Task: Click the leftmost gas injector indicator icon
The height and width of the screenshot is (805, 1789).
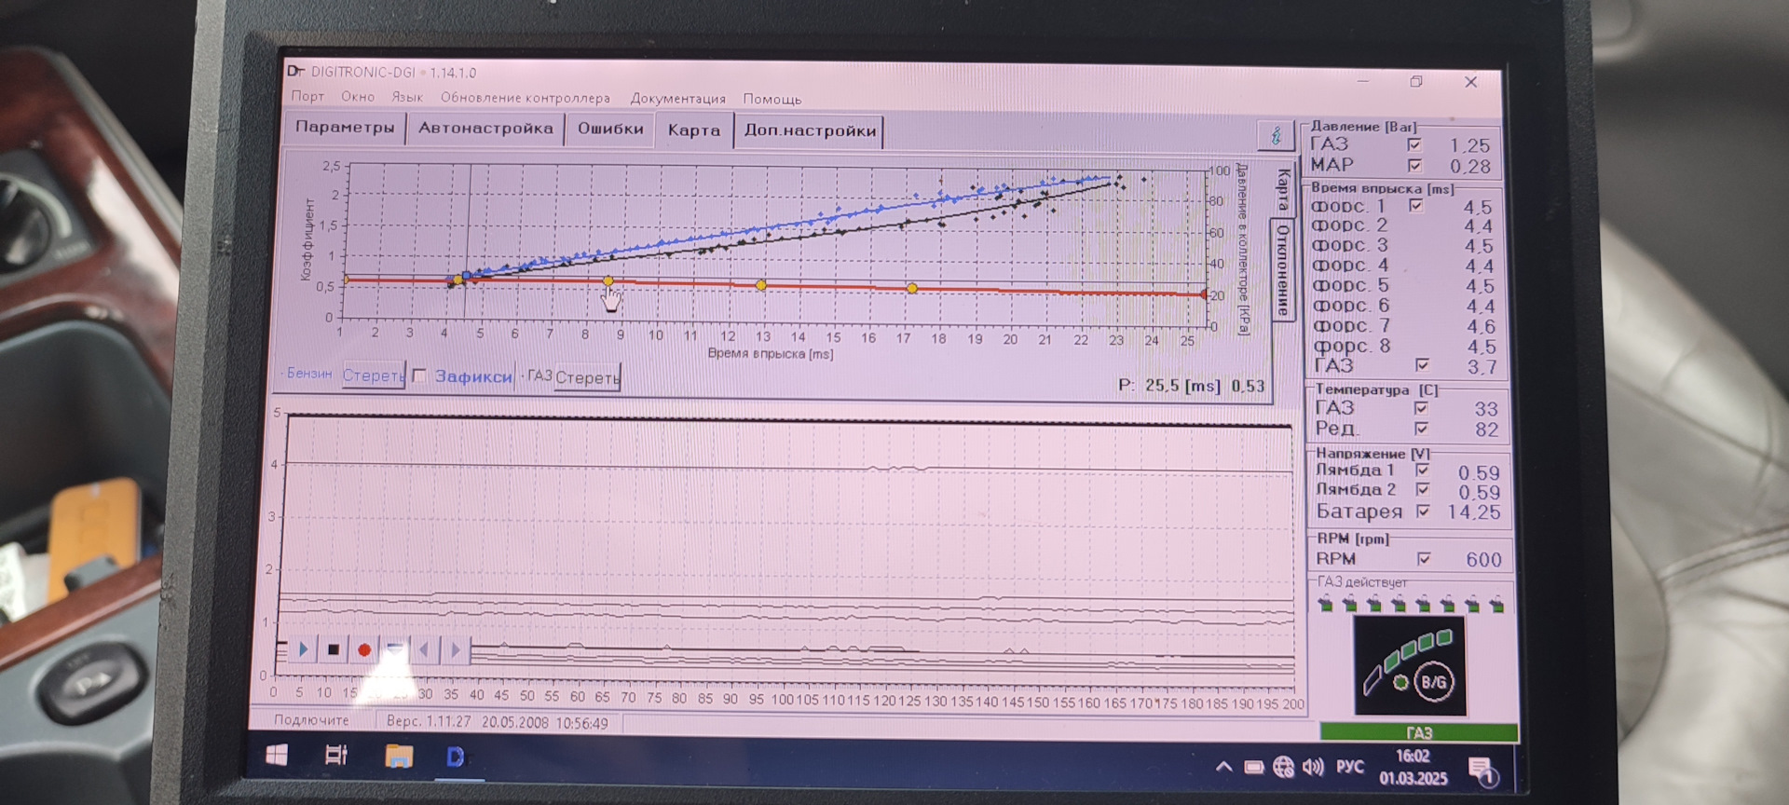Action: 1325,605
